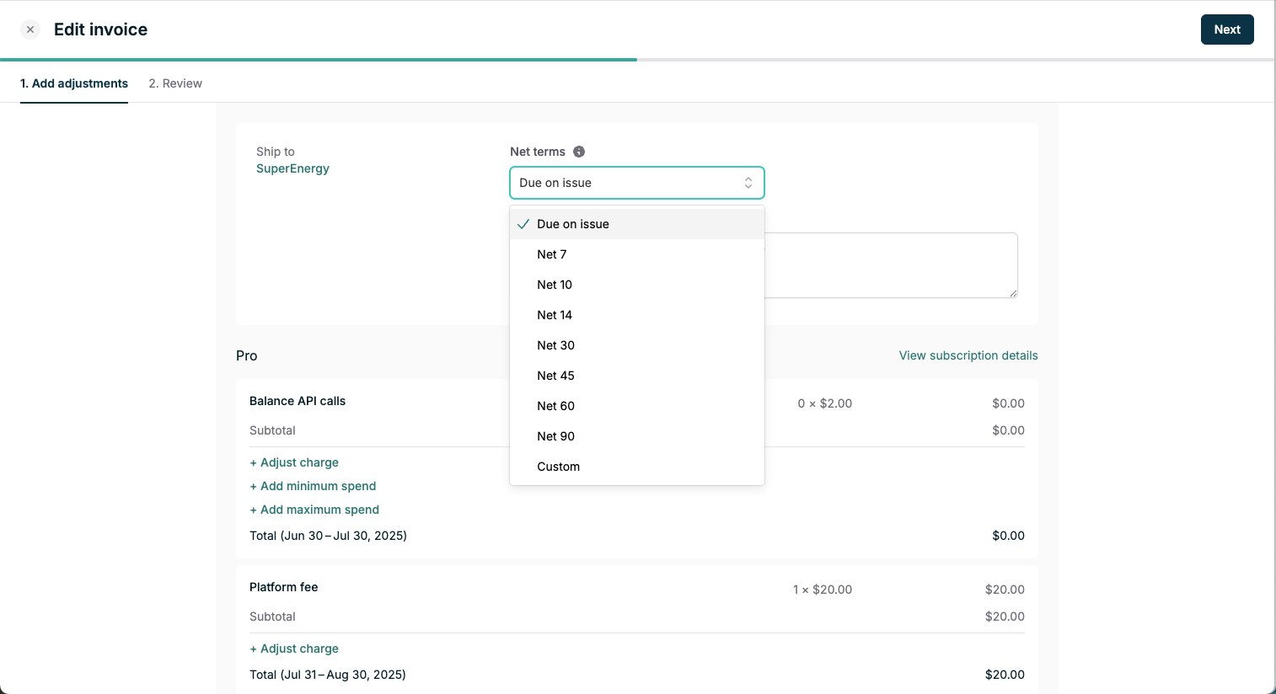Viewport: 1276px width, 694px height.
Task: Click the Ship to label
Action: coord(276,152)
